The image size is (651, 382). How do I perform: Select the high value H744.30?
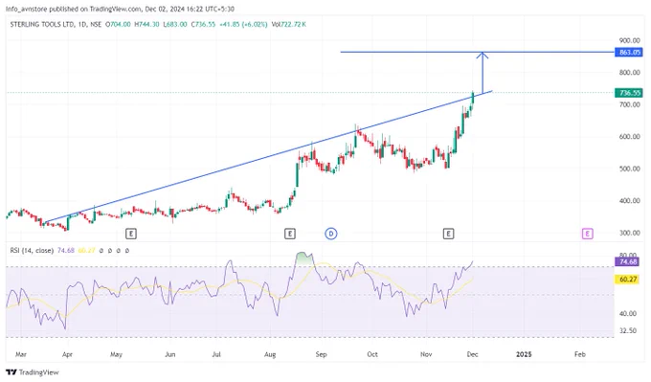tap(146, 25)
